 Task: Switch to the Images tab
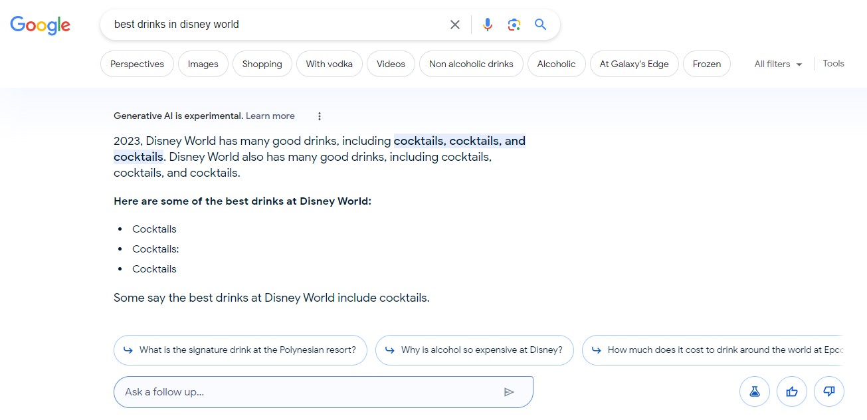pyautogui.click(x=203, y=64)
